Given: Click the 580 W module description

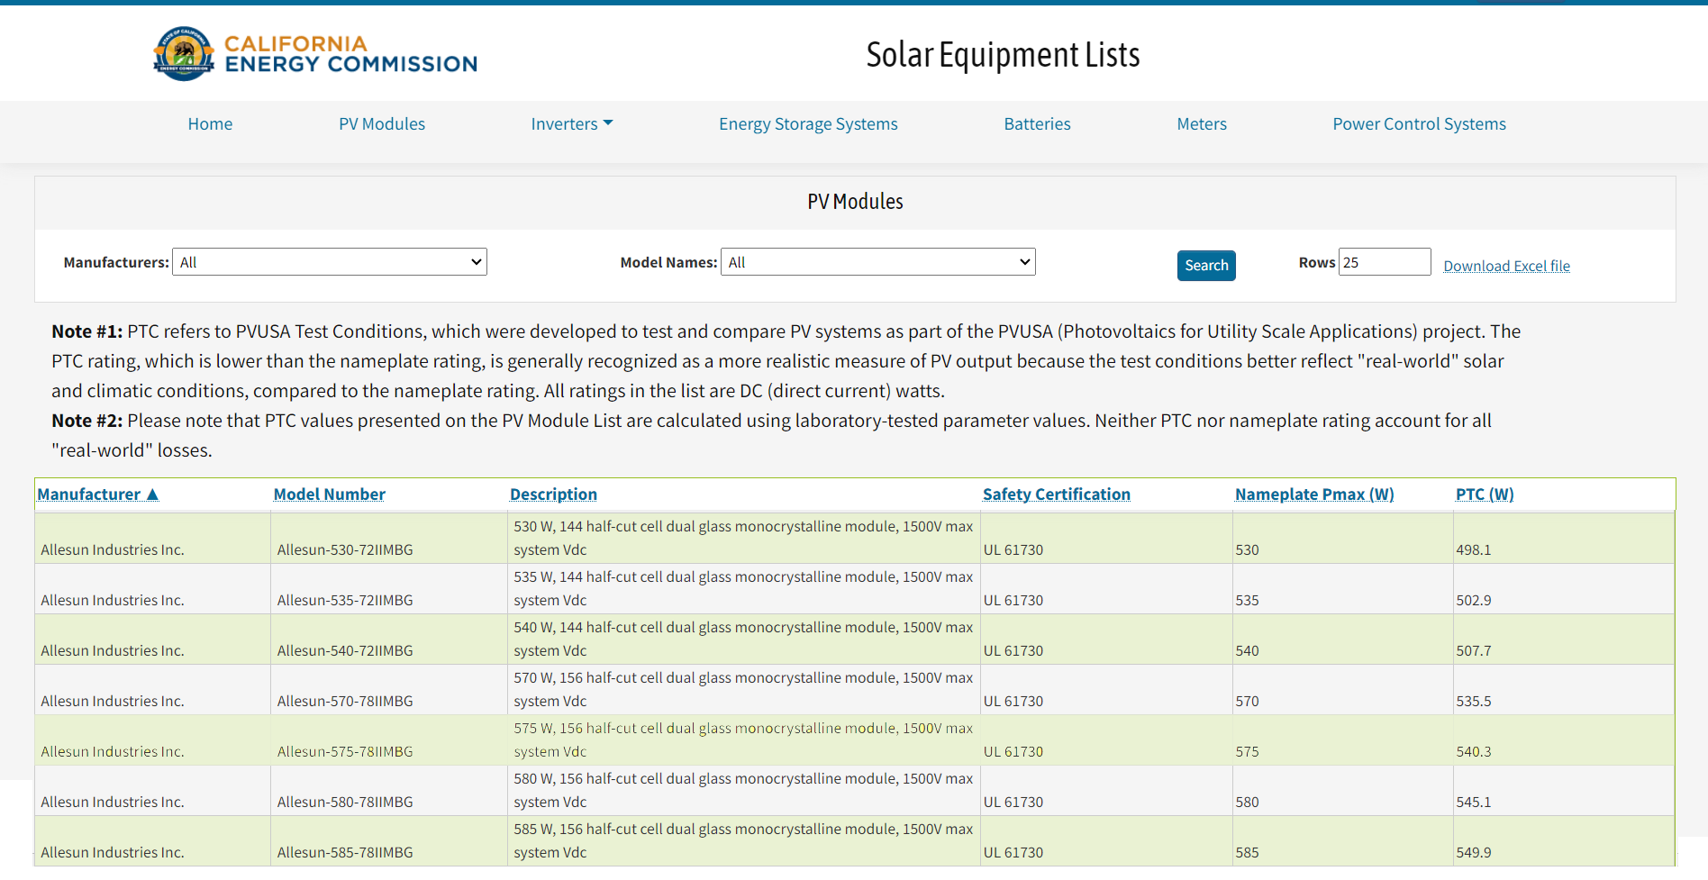Looking at the screenshot, I should click(743, 790).
